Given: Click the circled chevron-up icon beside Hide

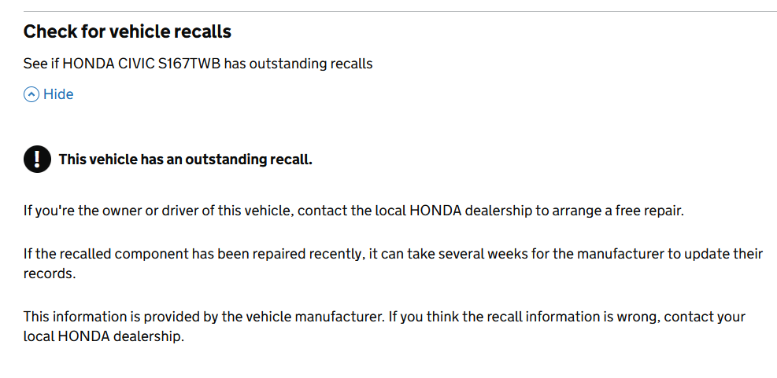Looking at the screenshot, I should [31, 95].
